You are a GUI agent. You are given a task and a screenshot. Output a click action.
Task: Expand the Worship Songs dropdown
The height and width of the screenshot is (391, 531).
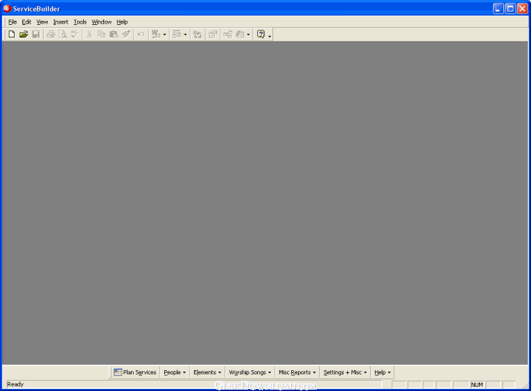[250, 372]
